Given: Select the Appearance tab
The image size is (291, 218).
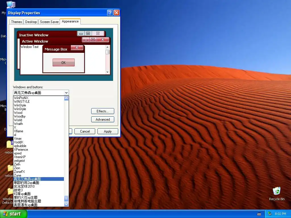Looking at the screenshot, I should point(70,22).
